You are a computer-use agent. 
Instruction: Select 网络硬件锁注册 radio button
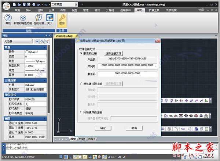coord(81,112)
